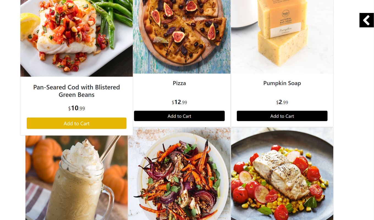Select the Pizza product title
374x220 pixels.
pos(179,83)
